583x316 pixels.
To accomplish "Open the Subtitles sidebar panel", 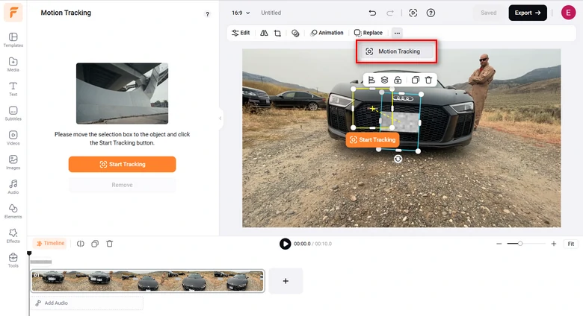I will click(x=13, y=113).
